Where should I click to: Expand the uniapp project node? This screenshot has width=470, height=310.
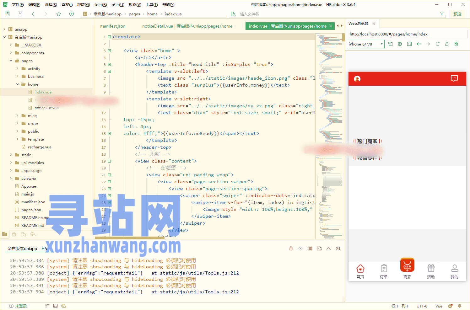point(4,29)
